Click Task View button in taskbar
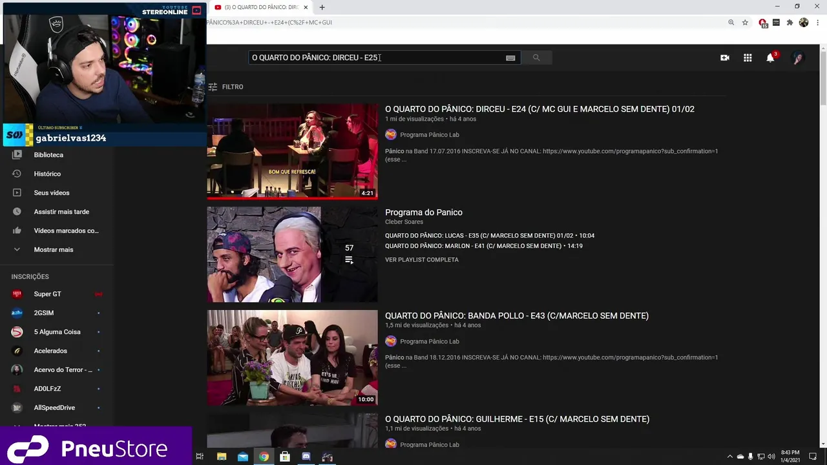This screenshot has height=465, width=827. pos(200,457)
